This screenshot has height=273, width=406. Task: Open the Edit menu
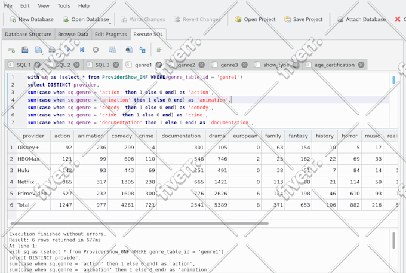(25, 6)
